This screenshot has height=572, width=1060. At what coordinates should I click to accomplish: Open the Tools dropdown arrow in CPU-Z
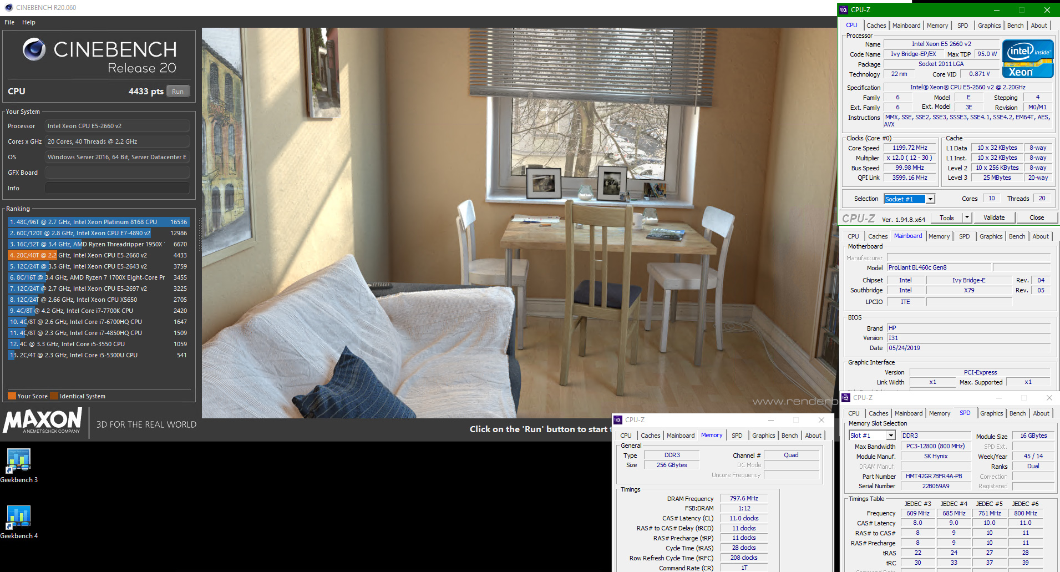(x=967, y=217)
